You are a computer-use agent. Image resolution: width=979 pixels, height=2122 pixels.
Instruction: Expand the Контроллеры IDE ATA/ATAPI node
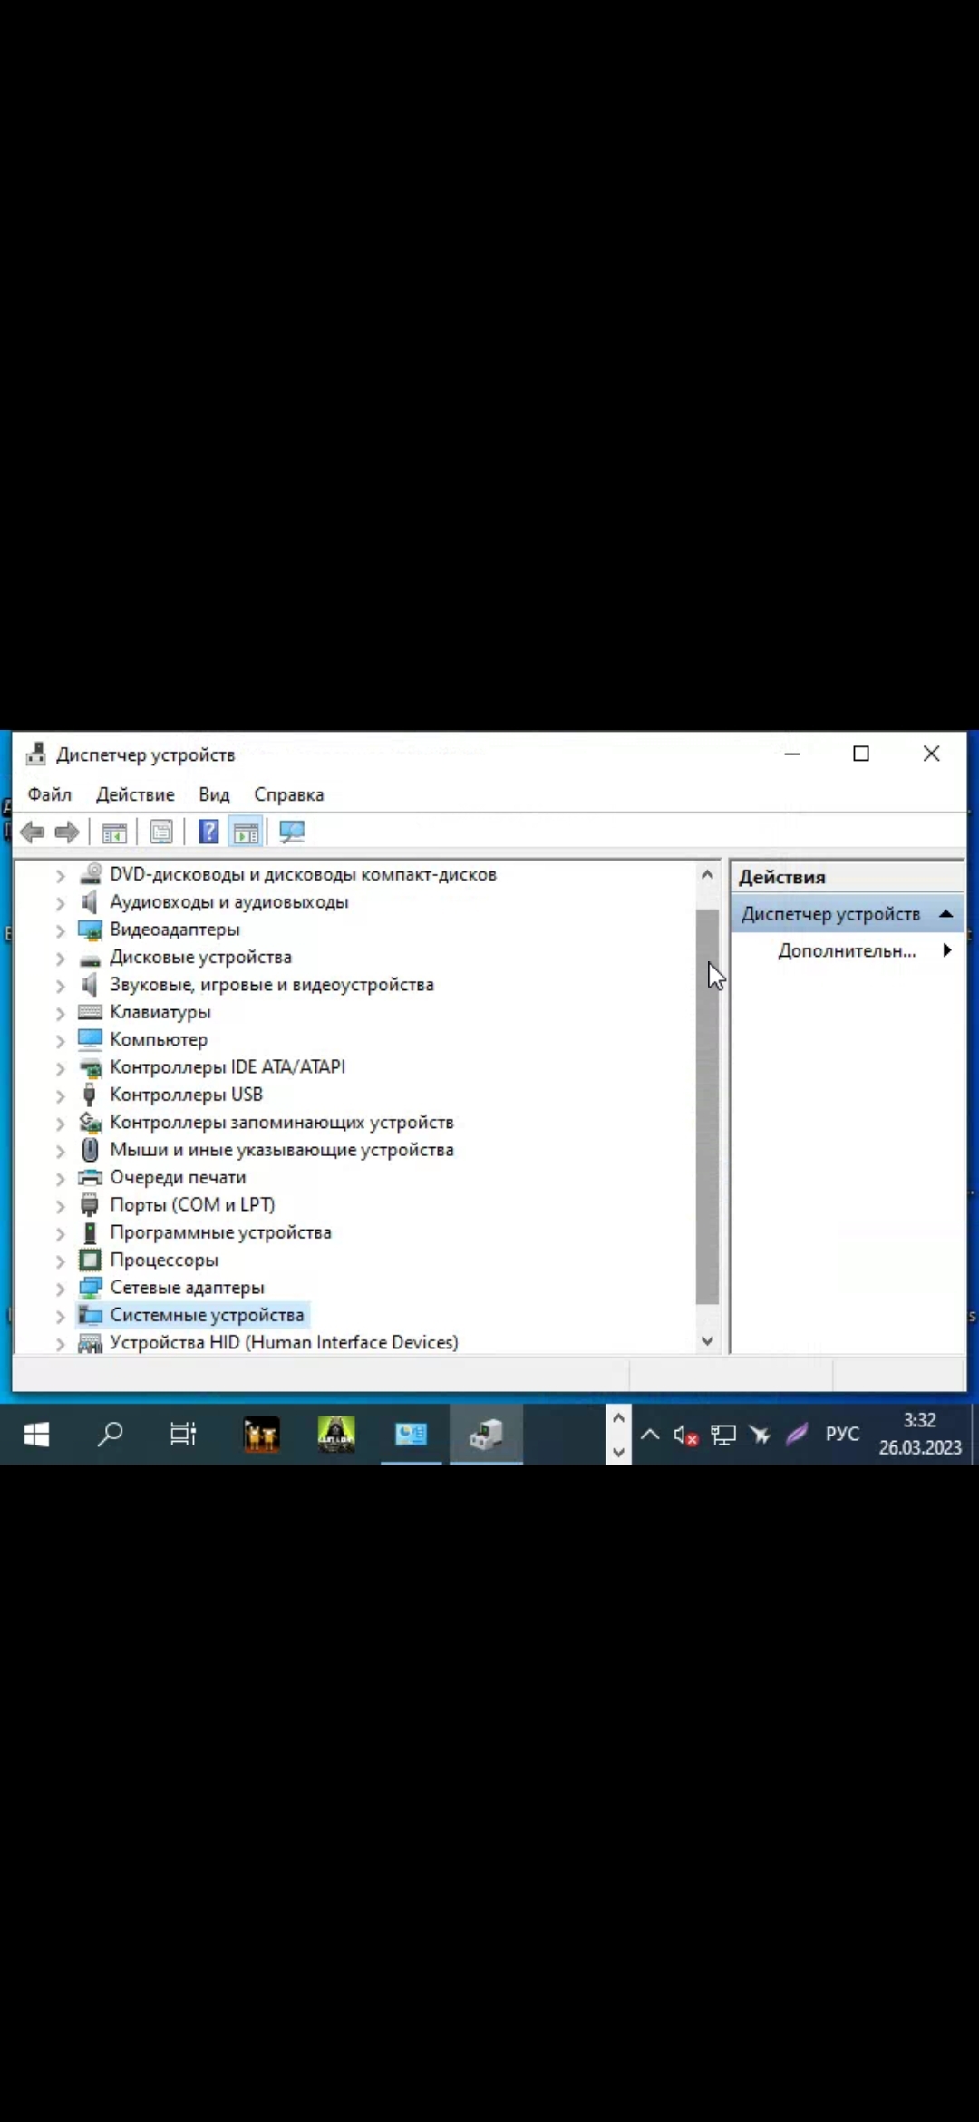coord(61,1068)
